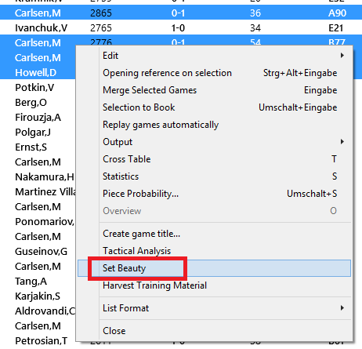The height and width of the screenshot is (349, 362).
Task: Expand the List Format submenu
Action: point(214,308)
